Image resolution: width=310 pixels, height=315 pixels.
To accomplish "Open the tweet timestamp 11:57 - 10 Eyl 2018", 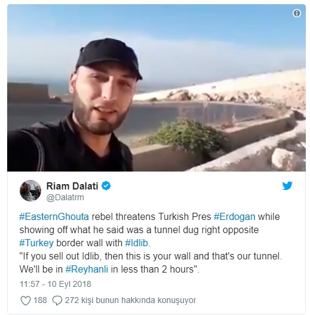I will [56, 284].
